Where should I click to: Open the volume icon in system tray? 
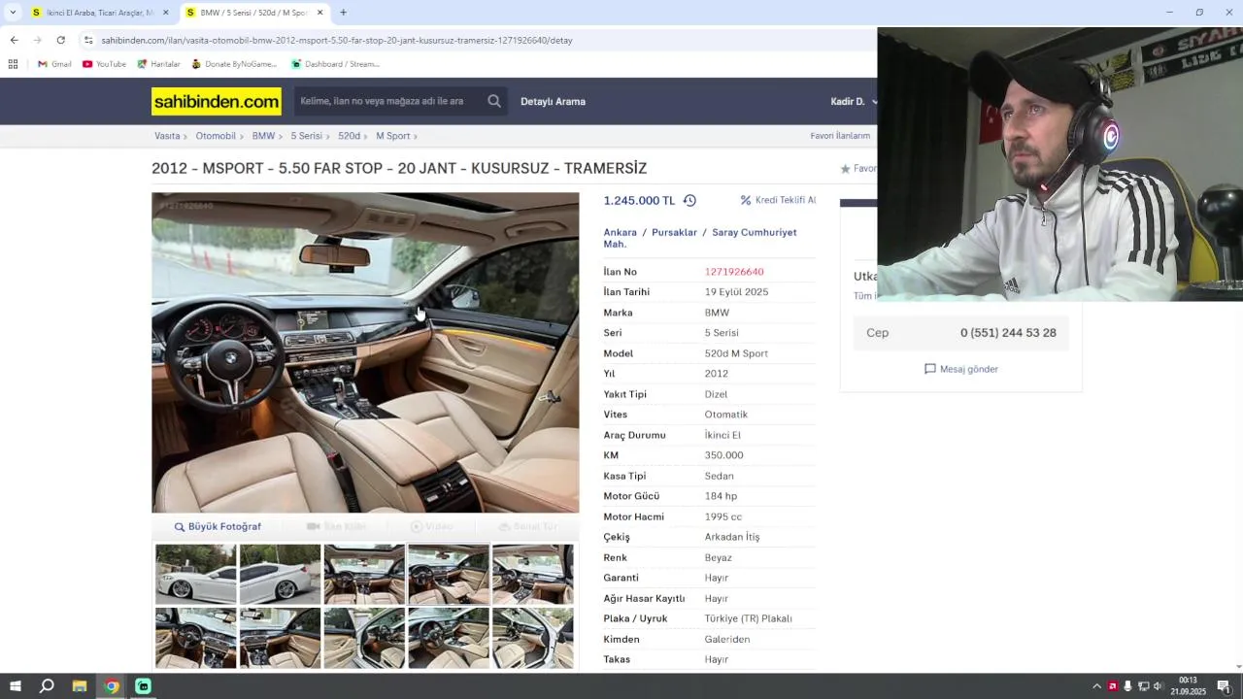click(x=1158, y=686)
